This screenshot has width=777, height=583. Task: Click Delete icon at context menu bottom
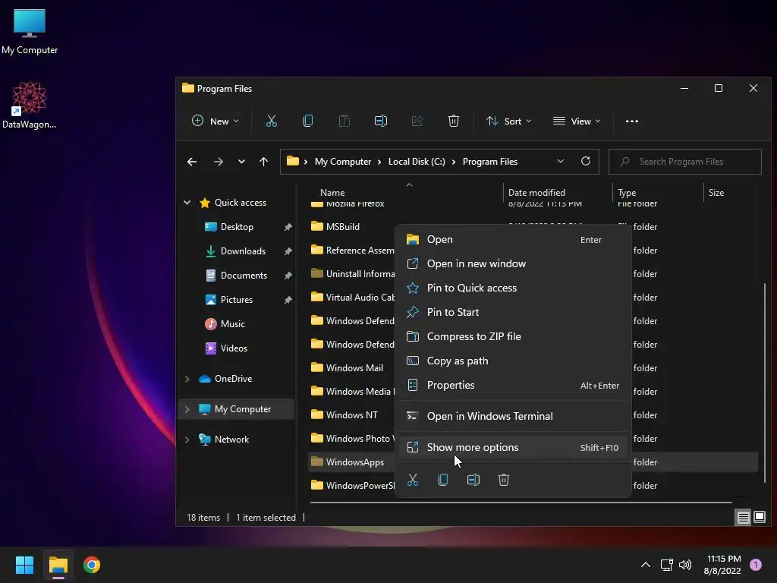click(x=504, y=480)
